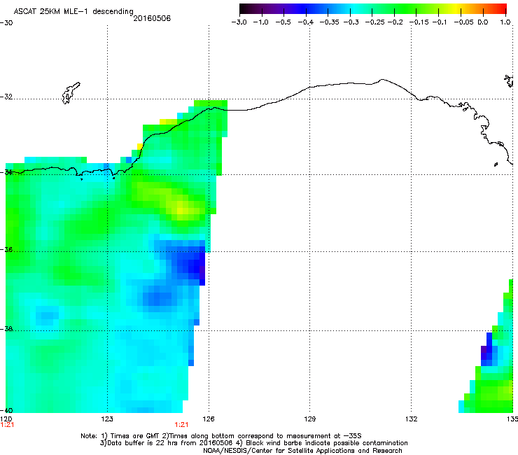Screen dimensions: 518x455
Task: Click the colorbar label "1.0"
Action: (505, 22)
